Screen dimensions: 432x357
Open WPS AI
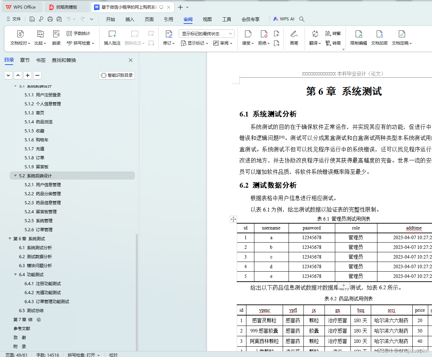pos(284,19)
